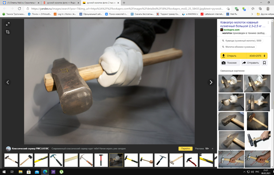Click the bookmark save icon
The image size is (274, 175).
pyautogui.click(x=264, y=63)
